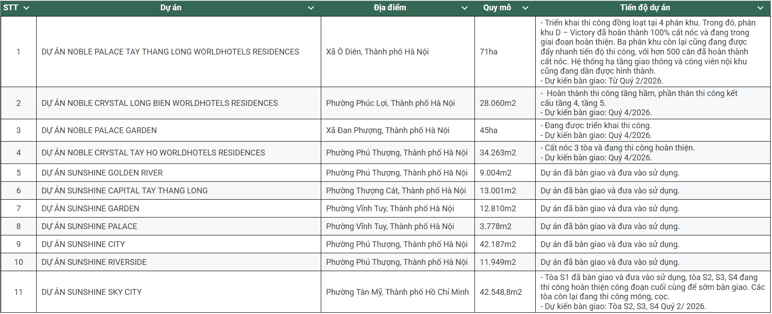
Task: Select row number 1 in STT column
Action: click(x=18, y=52)
